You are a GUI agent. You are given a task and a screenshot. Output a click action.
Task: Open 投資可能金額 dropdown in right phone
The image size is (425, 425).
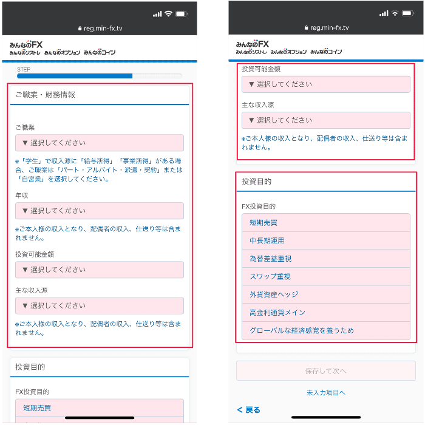tap(326, 84)
